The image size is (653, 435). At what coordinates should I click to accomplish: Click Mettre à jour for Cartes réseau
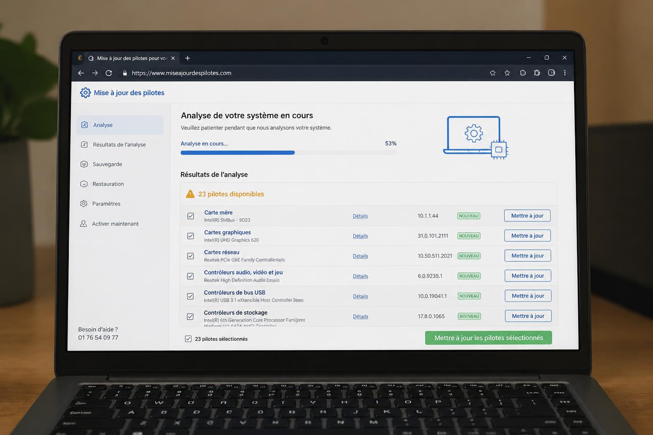click(528, 255)
